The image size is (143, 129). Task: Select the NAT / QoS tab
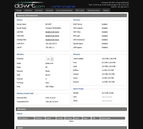coord(80,10)
